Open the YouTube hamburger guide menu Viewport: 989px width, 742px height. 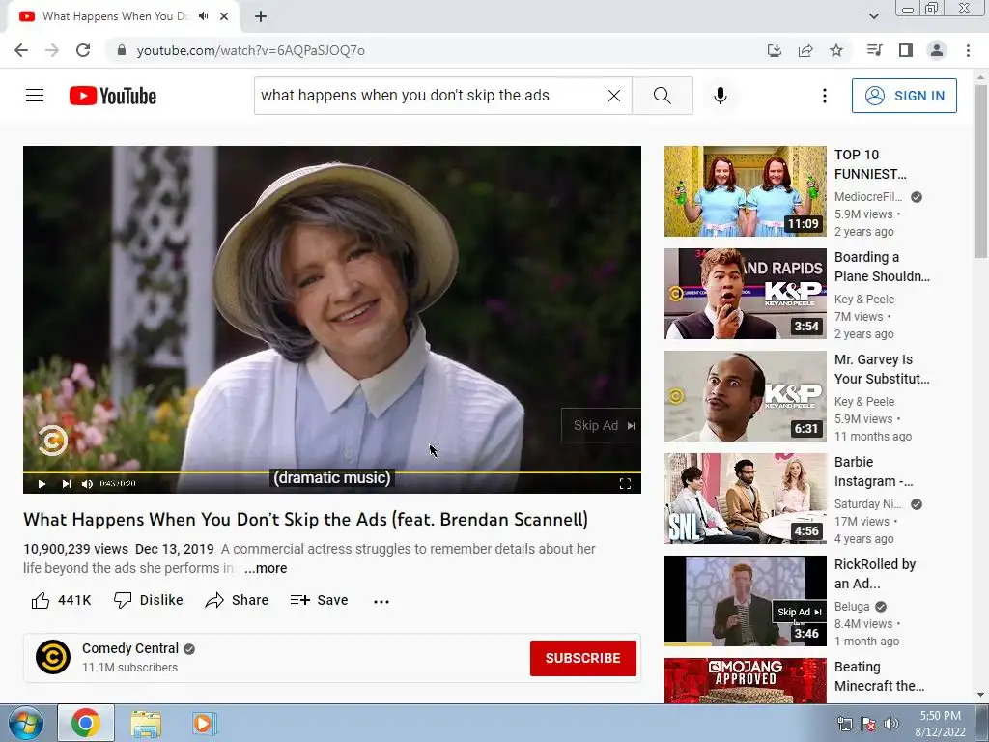tap(35, 96)
